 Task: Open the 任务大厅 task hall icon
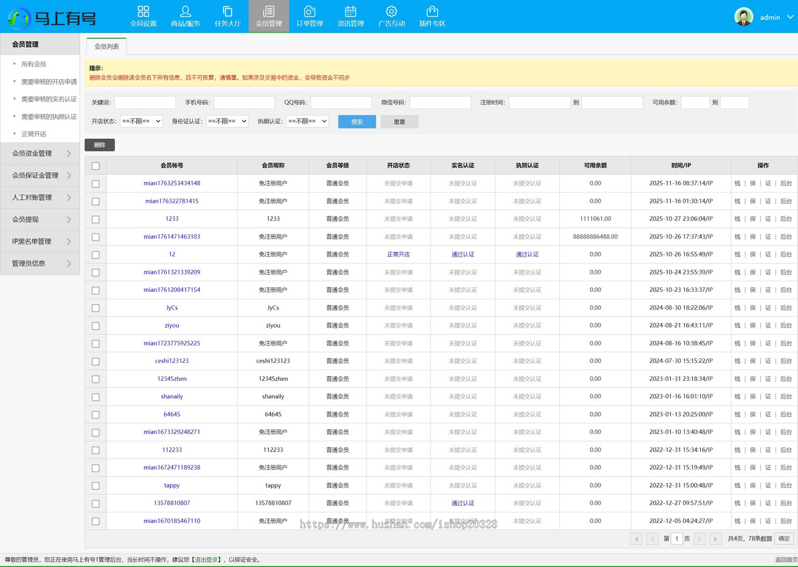pyautogui.click(x=227, y=11)
